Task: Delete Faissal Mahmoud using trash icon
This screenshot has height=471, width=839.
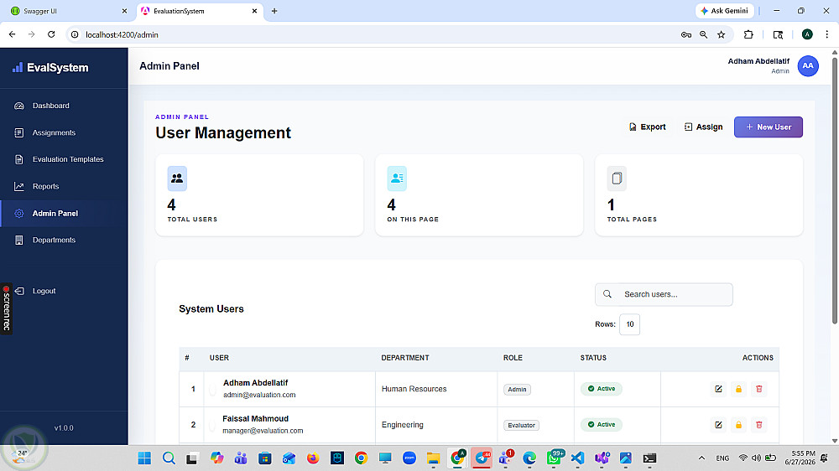Action: click(x=758, y=425)
